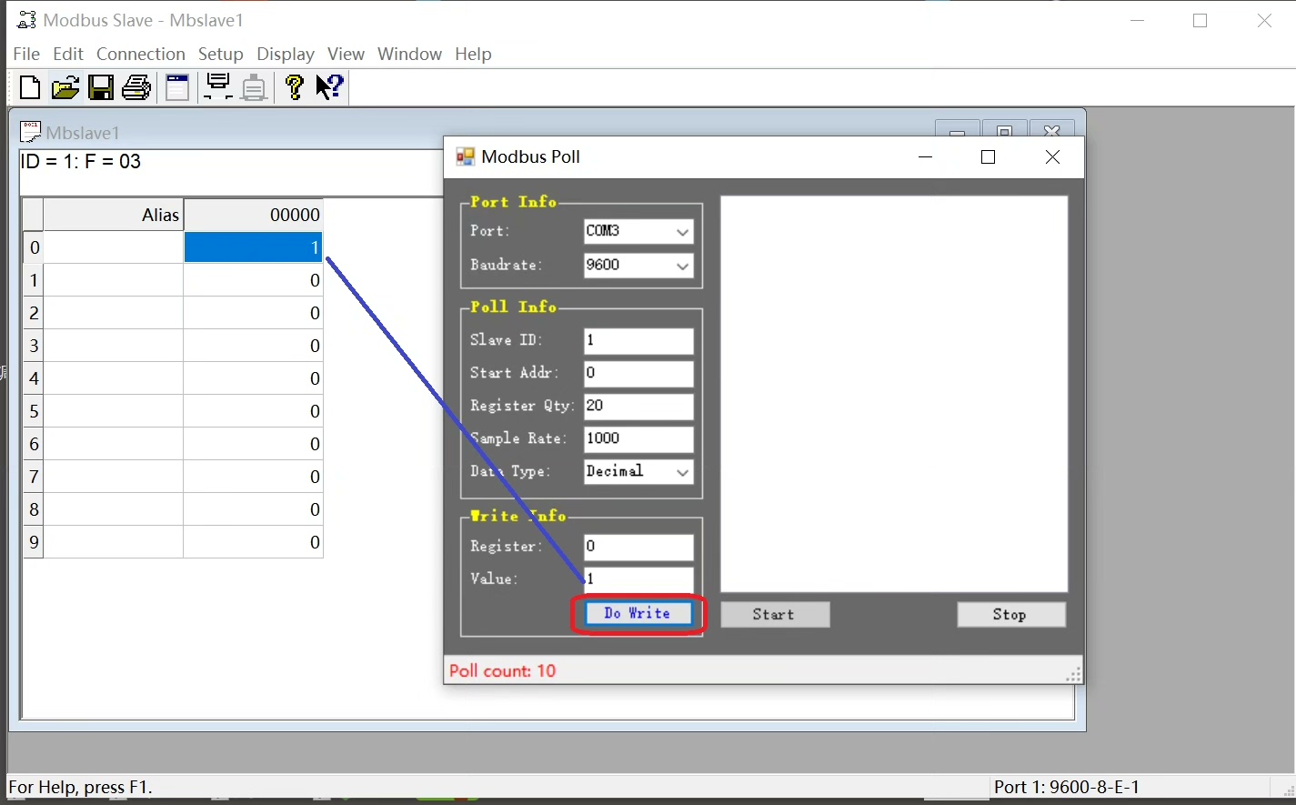Select value cell in register row 1

(x=253, y=280)
